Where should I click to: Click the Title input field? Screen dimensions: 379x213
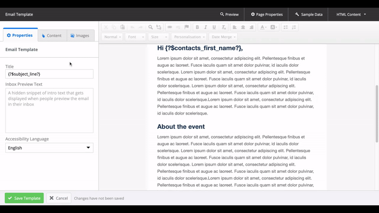[49, 74]
